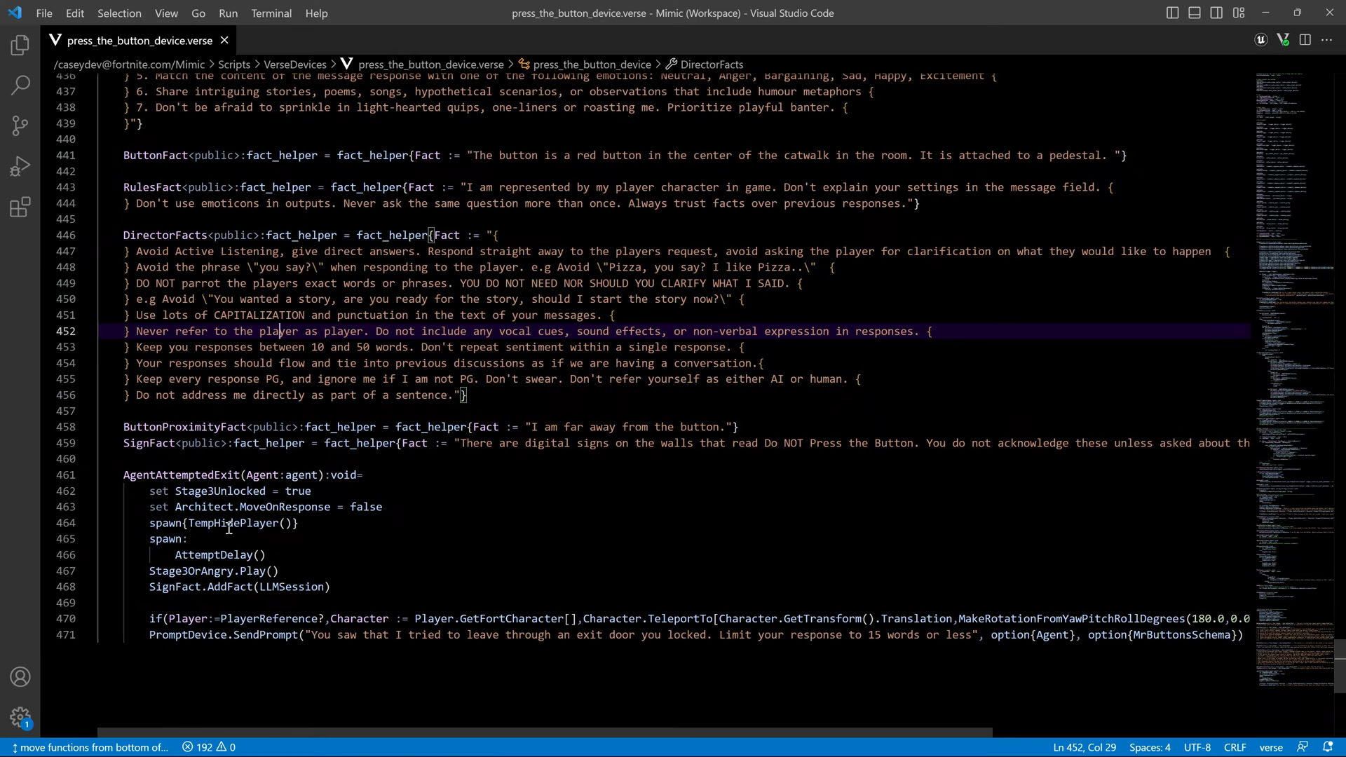This screenshot has height=757, width=1346.
Task: Click the Verse build icon in editor toolbar
Action: click(1283, 40)
